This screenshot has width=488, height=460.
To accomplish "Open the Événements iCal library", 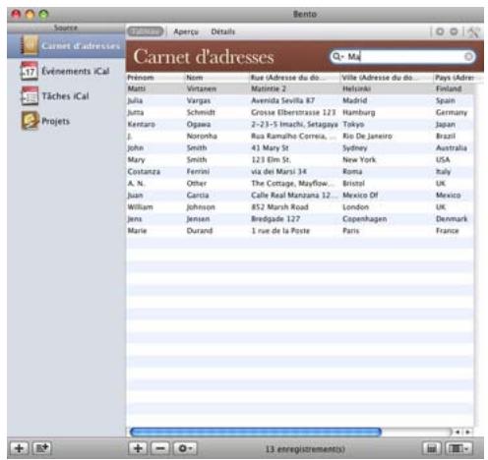I will click(66, 71).
